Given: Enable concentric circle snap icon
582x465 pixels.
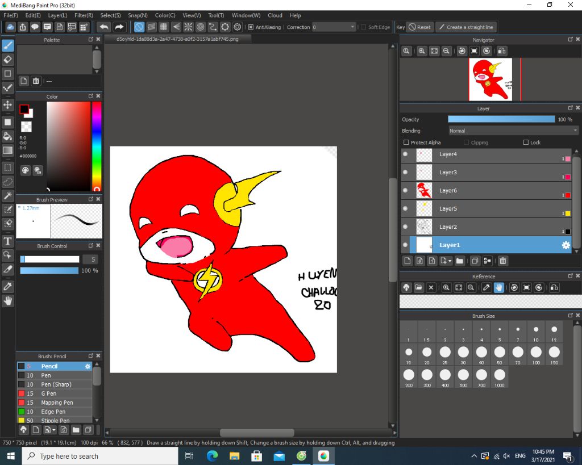Looking at the screenshot, I should tap(201, 27).
